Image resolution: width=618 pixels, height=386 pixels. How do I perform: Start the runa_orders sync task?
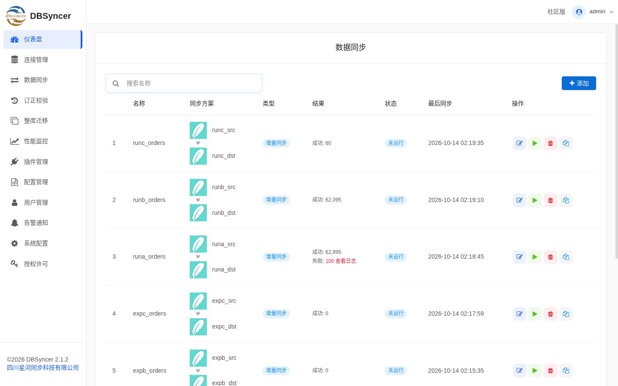pos(535,257)
